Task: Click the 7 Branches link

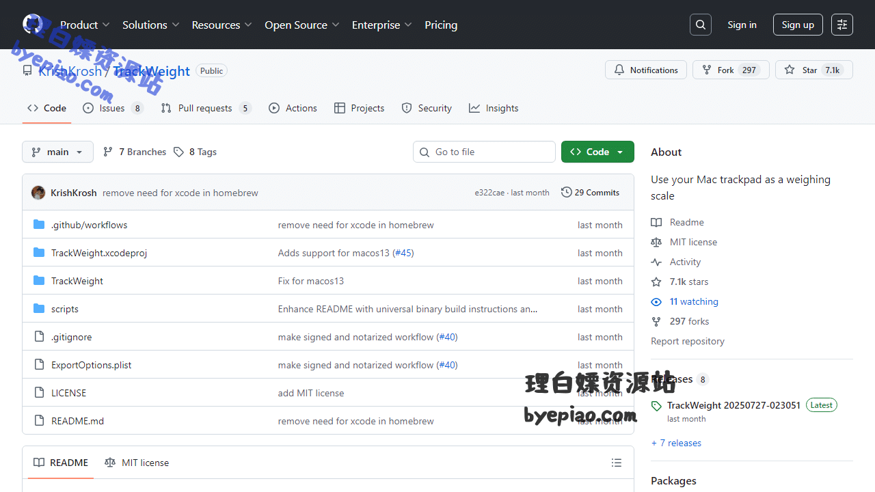Action: click(135, 152)
